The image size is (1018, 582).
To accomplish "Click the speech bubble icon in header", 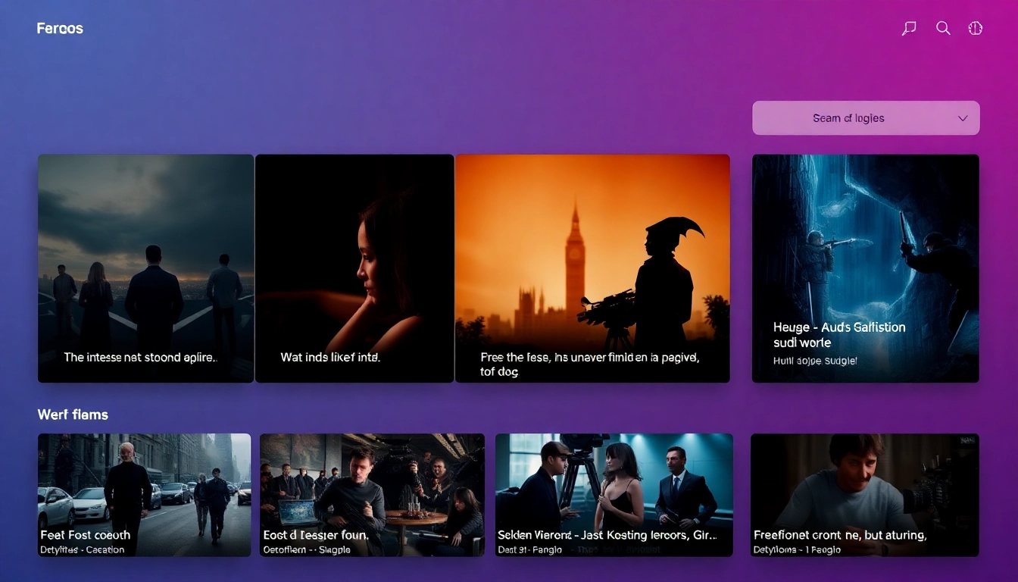I will click(909, 29).
